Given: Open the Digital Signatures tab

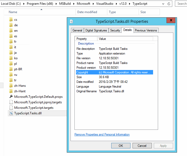Looking at the screenshot, I should click(96, 30).
